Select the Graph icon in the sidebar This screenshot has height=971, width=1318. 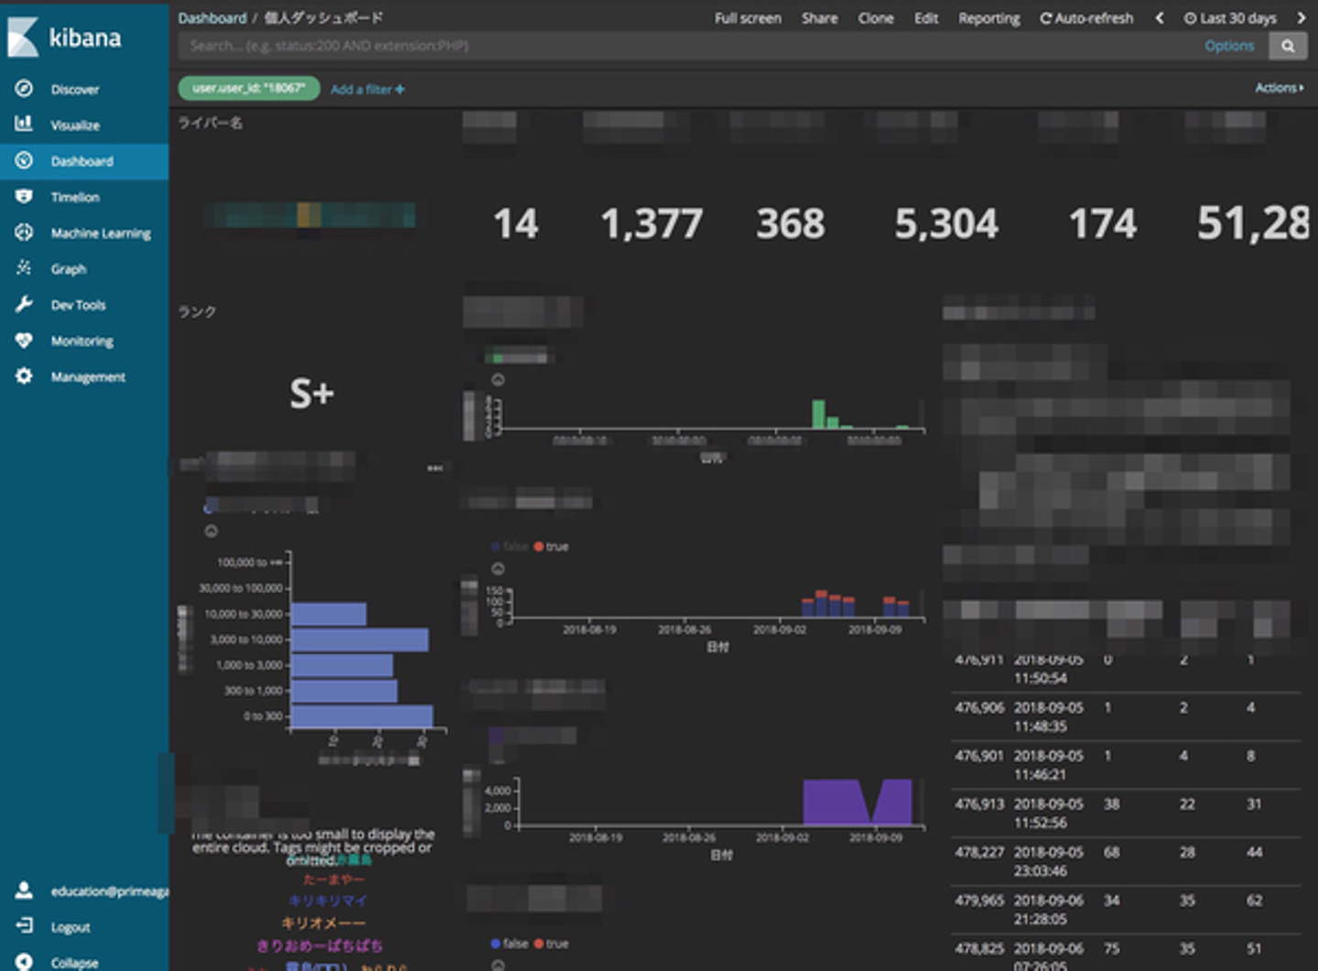(24, 268)
